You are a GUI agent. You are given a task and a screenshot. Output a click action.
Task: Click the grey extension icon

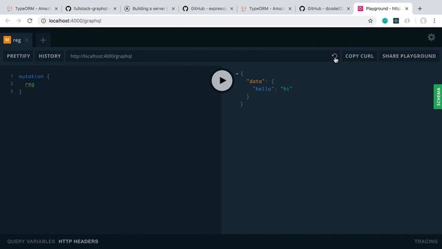point(407,21)
